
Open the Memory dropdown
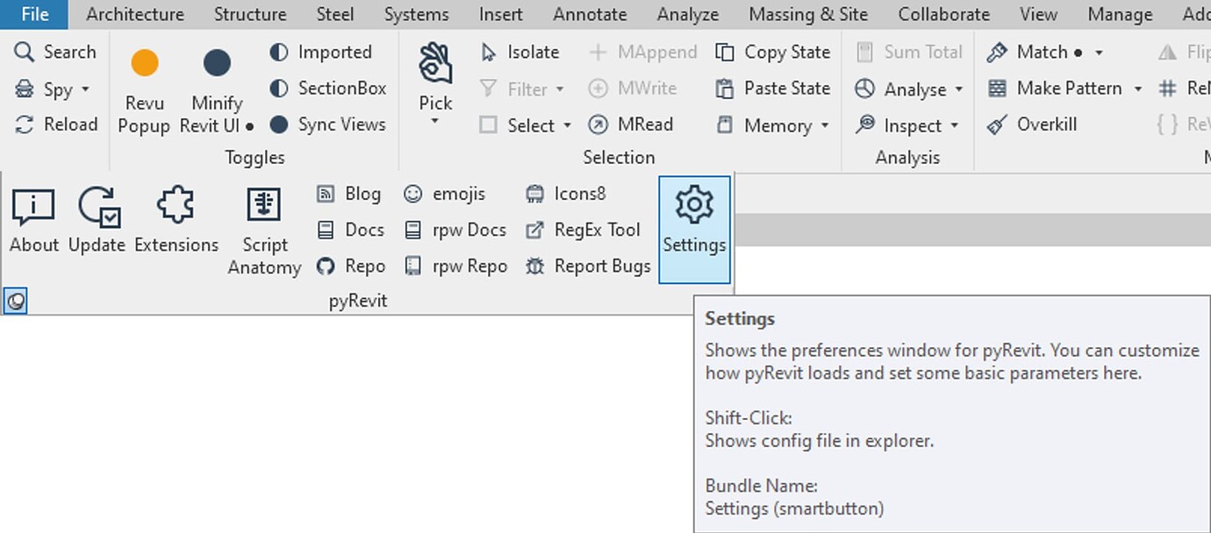pos(772,124)
